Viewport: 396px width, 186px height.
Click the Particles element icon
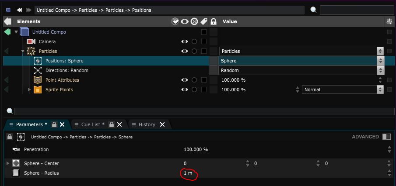31,51
